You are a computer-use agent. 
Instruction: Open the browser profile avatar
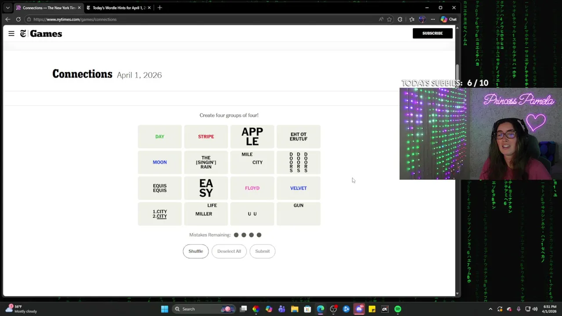pyautogui.click(x=422, y=19)
